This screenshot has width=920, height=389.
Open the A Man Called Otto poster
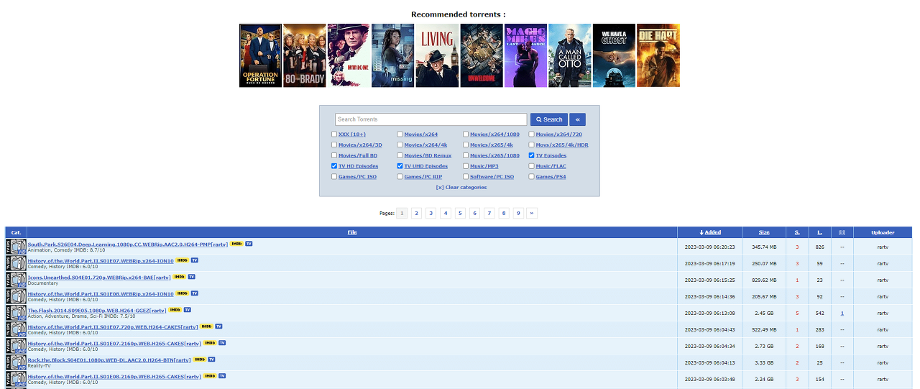(570, 55)
